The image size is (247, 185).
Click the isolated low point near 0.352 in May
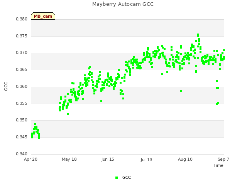tap(68, 114)
